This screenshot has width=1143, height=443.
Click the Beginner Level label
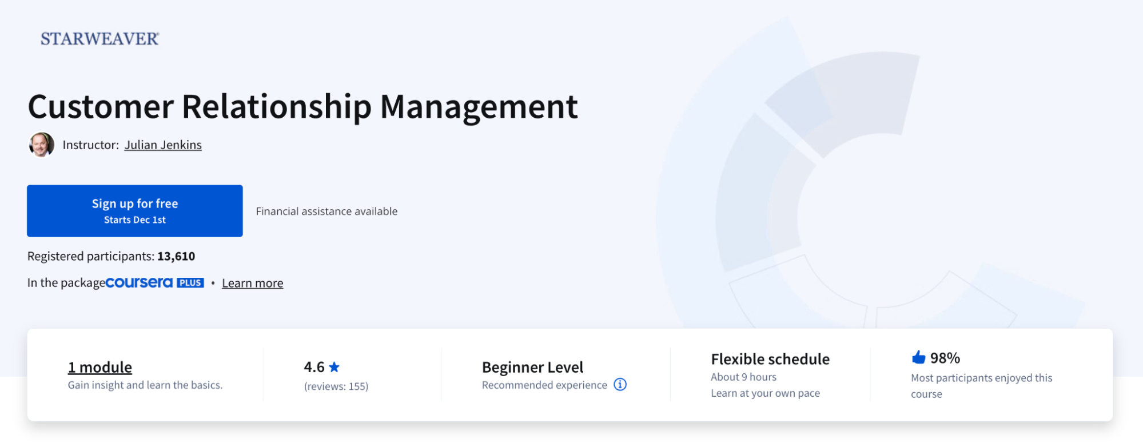pyautogui.click(x=532, y=367)
